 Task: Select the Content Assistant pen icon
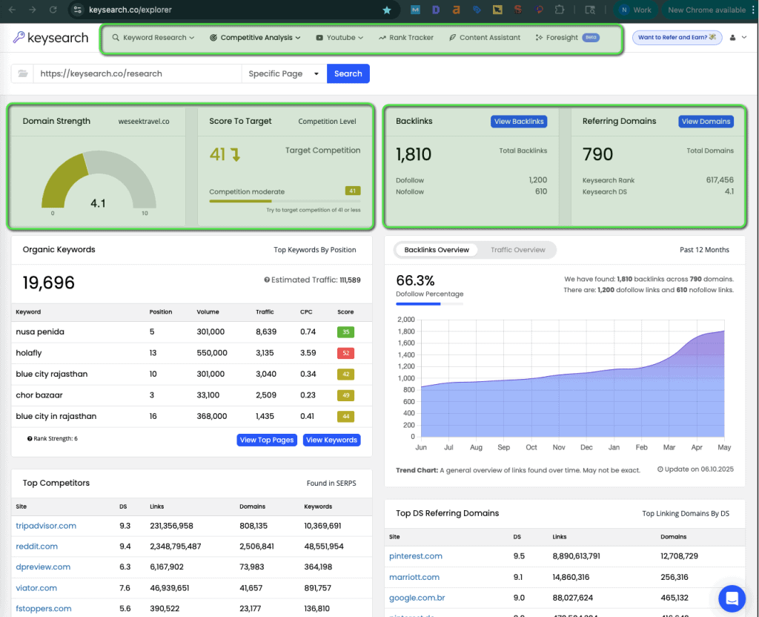451,36
